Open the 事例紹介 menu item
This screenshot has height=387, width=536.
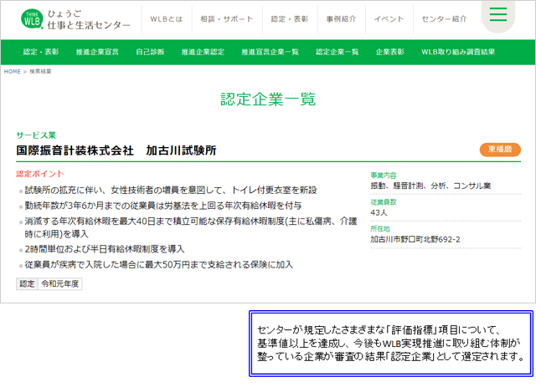click(341, 19)
